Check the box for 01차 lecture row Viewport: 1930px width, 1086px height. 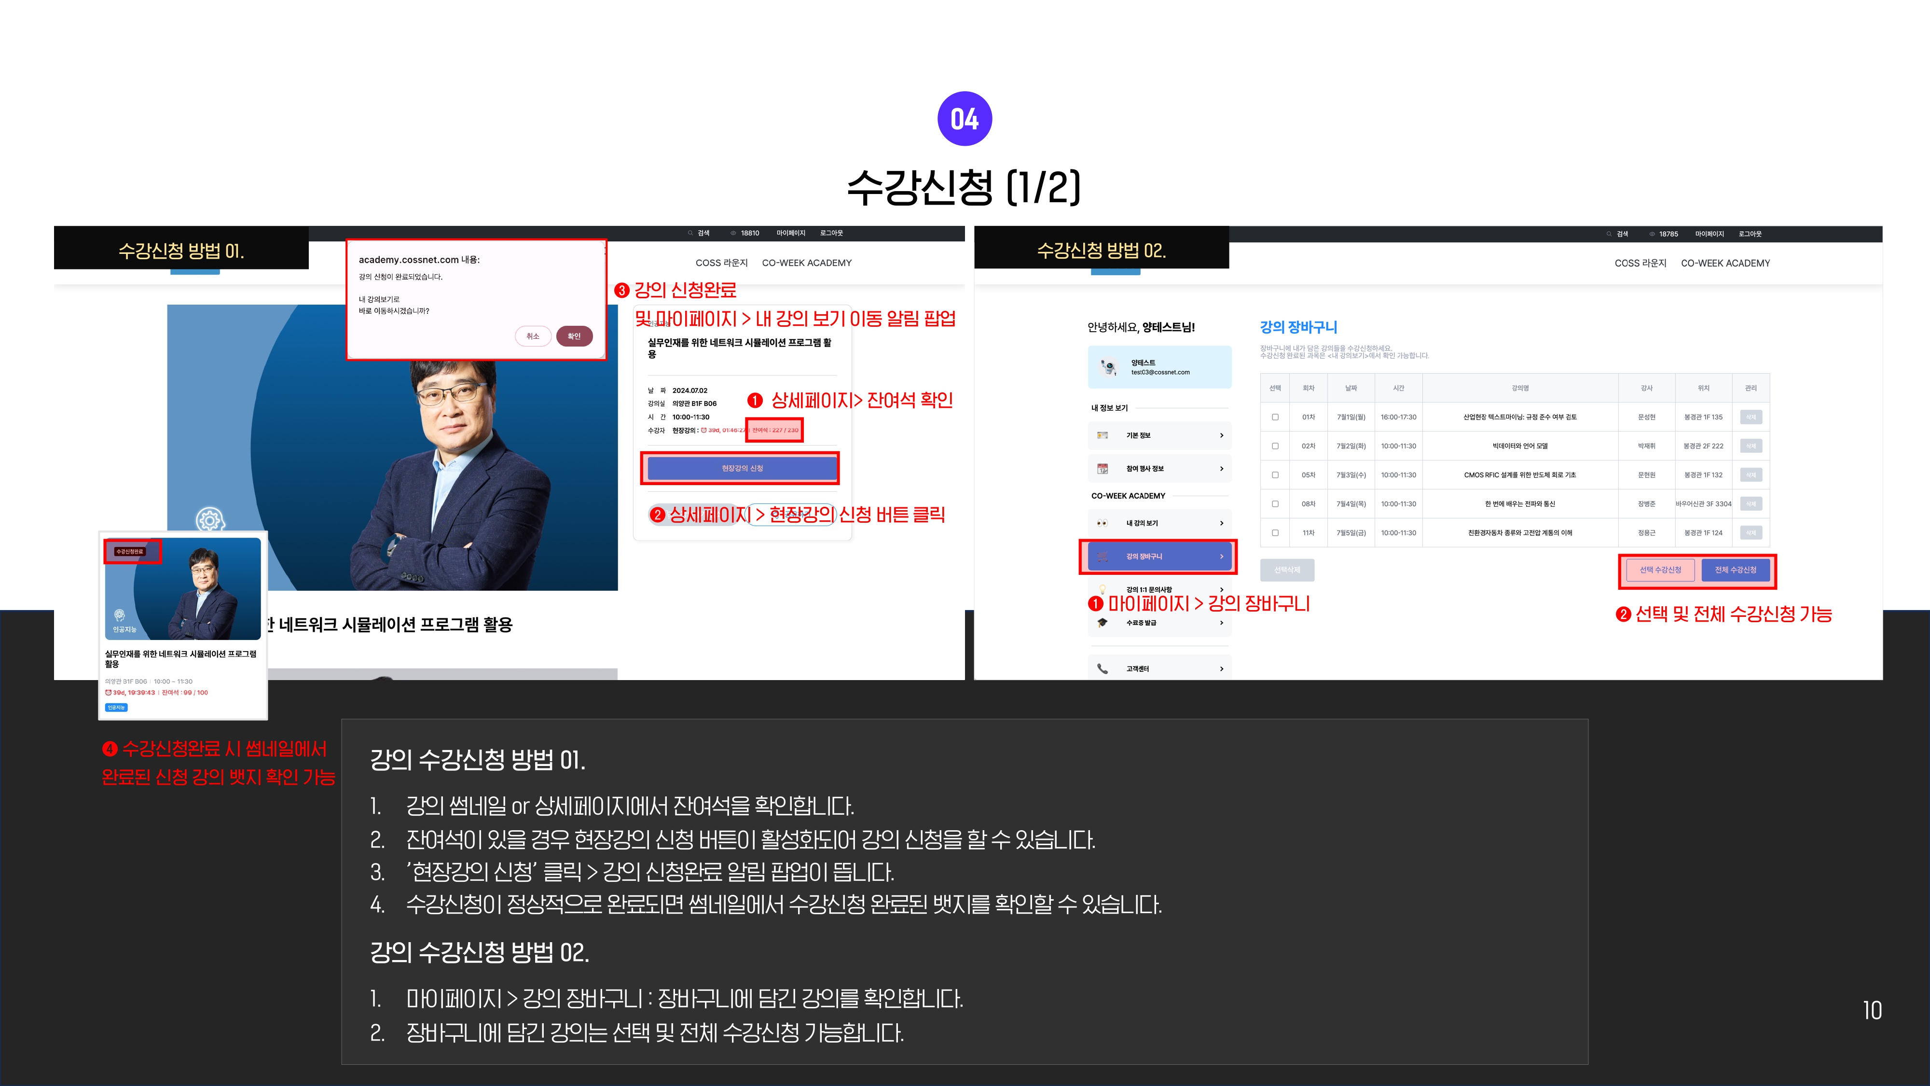1275,418
